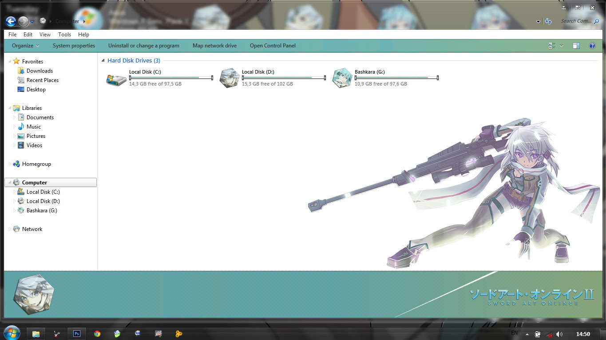The image size is (606, 340).
Task: Click the "14,3 GB free of 97,5 GB" text
Action: tap(155, 84)
